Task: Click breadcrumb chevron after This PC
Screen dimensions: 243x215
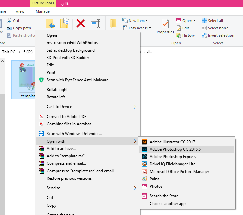Action: pos(20,52)
